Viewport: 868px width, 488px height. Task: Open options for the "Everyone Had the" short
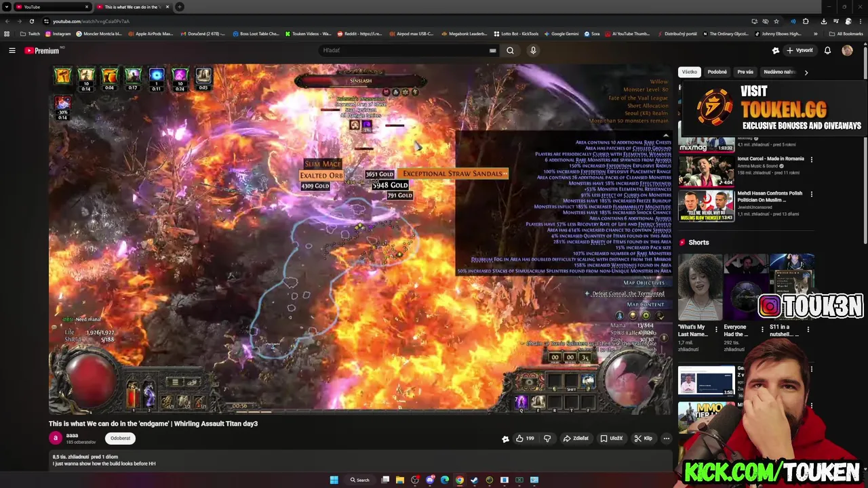tap(762, 329)
